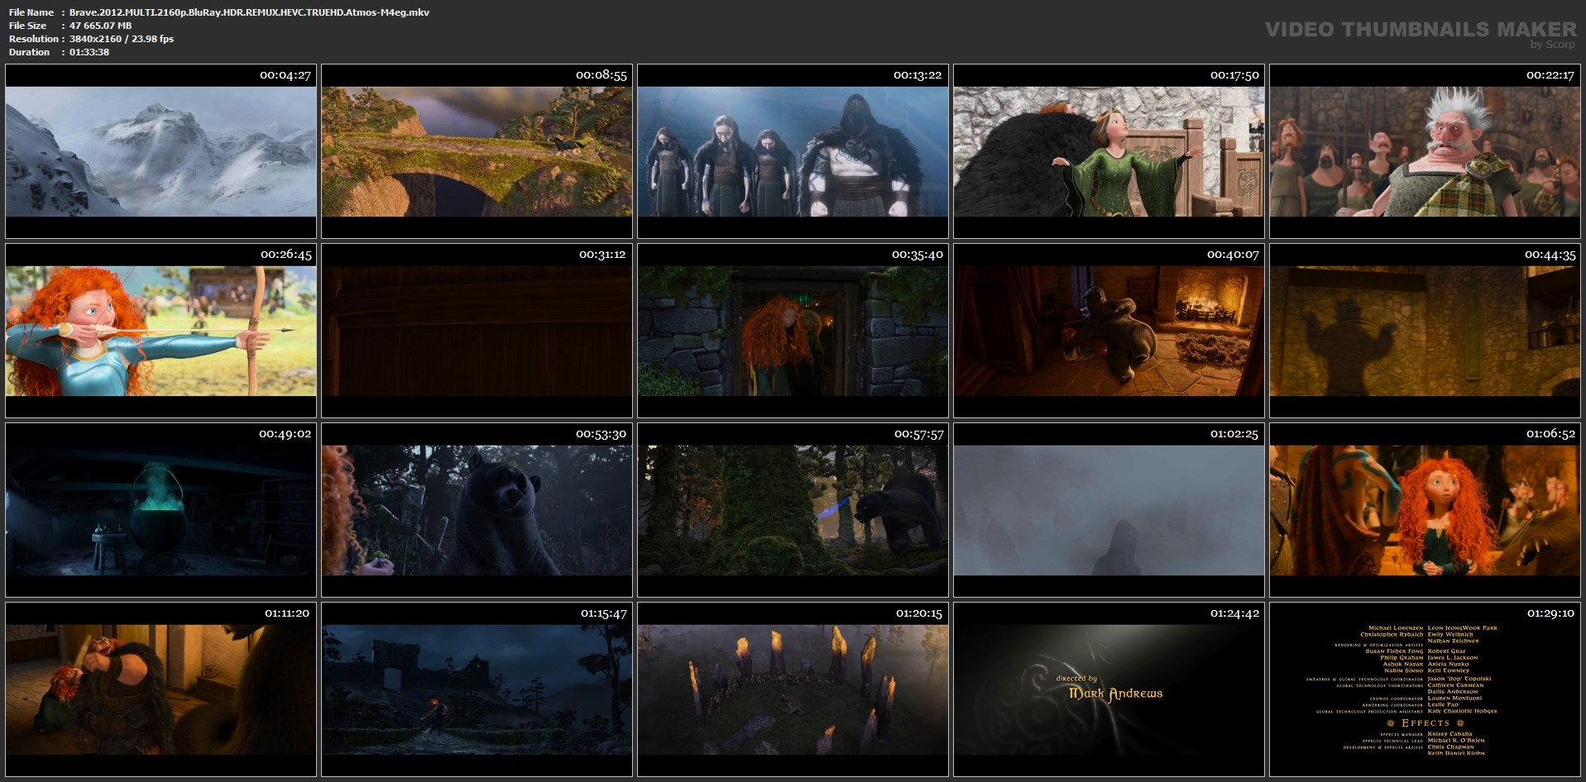1586x782 pixels.
Task: Select the dark wooden frame at 00:31:12
Action: pos(477,331)
